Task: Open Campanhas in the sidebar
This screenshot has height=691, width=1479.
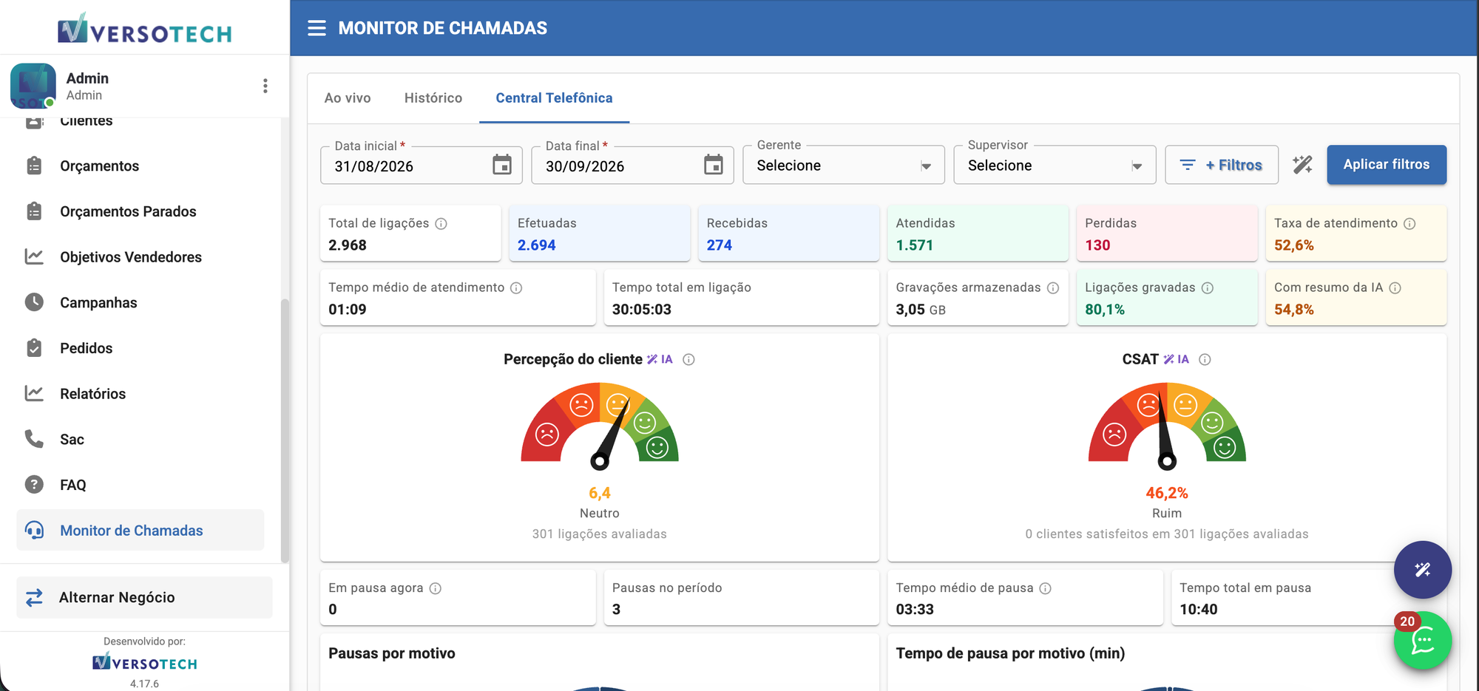Action: (141, 303)
